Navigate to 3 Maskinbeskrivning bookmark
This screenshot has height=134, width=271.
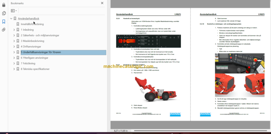[32, 41]
